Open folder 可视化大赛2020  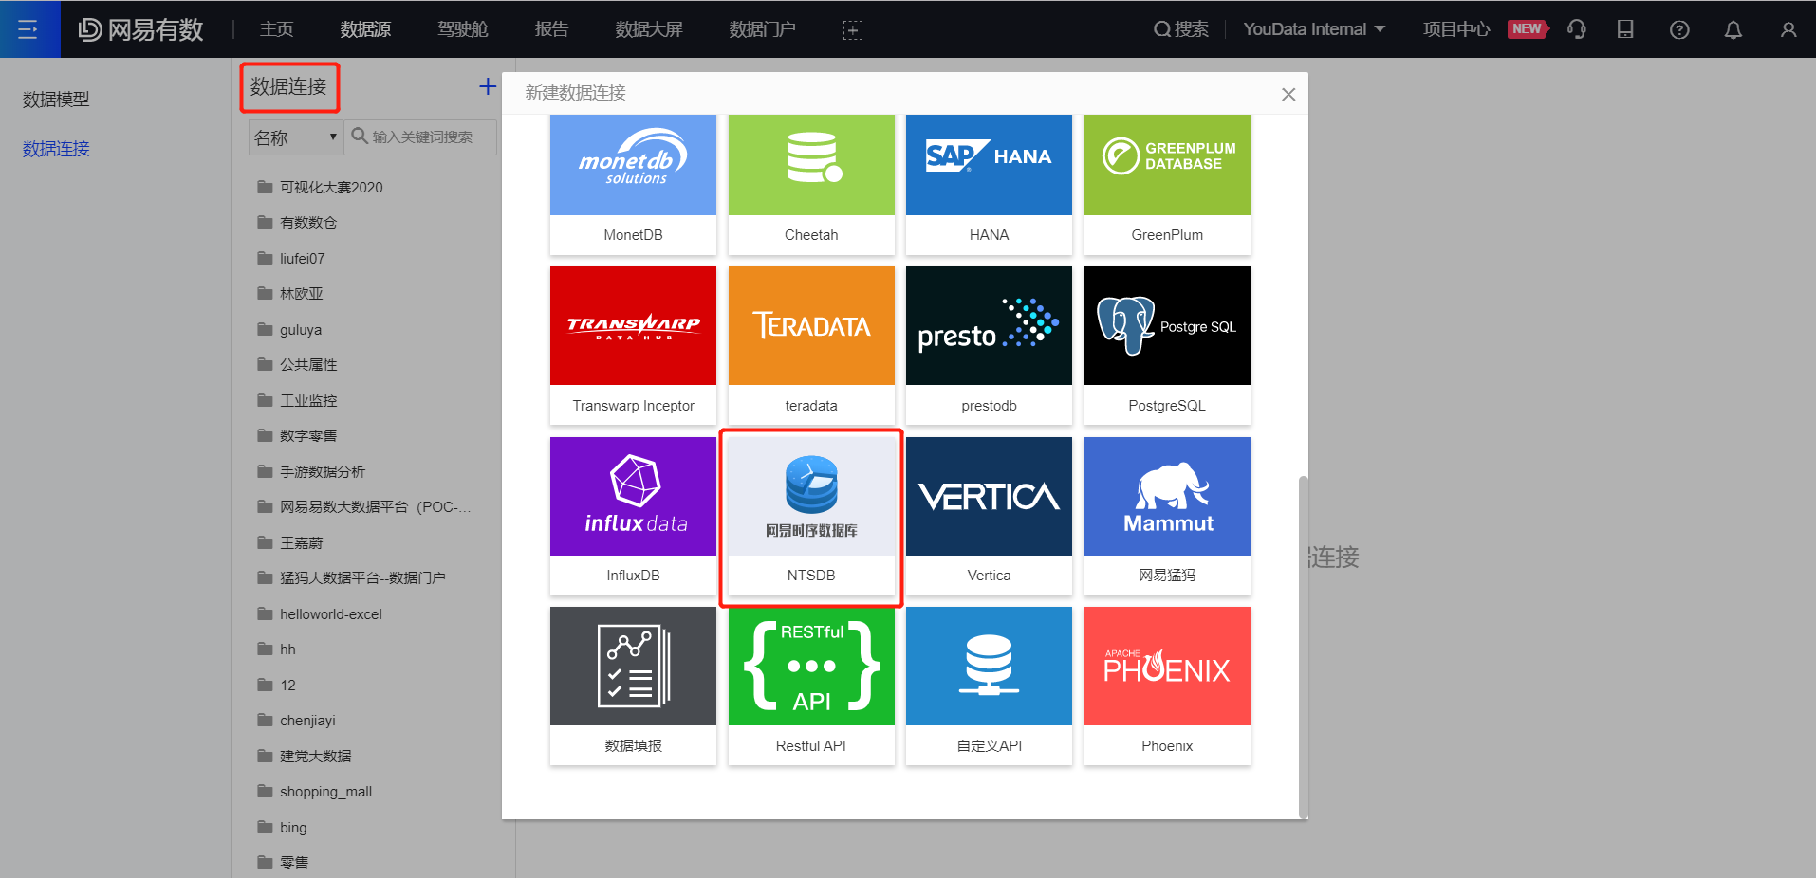click(331, 187)
